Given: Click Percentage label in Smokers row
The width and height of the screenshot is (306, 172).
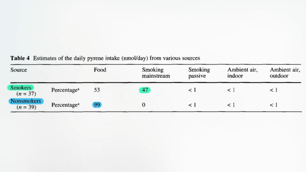Looking at the screenshot, I should click(x=65, y=90).
